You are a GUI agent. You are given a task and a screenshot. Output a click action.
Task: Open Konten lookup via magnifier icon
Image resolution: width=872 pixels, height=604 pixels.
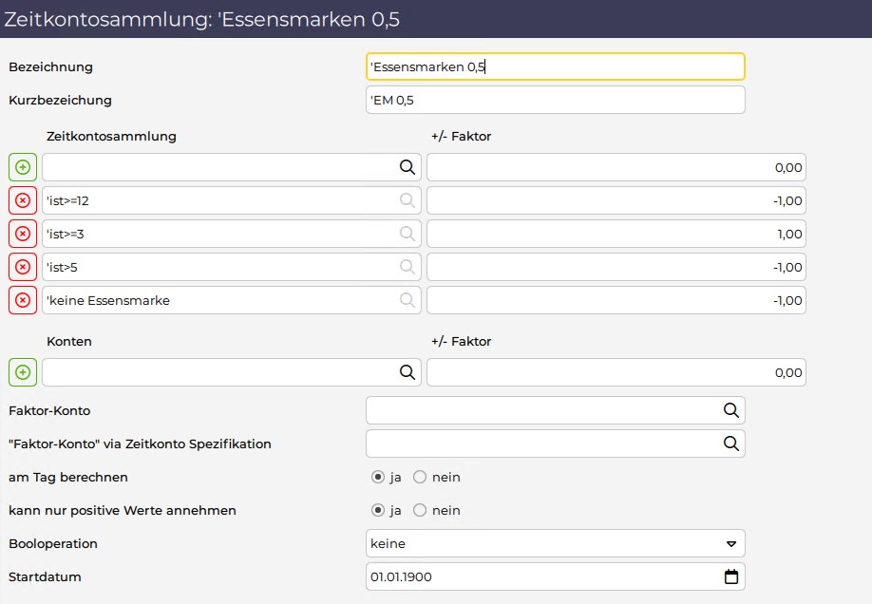click(x=408, y=372)
